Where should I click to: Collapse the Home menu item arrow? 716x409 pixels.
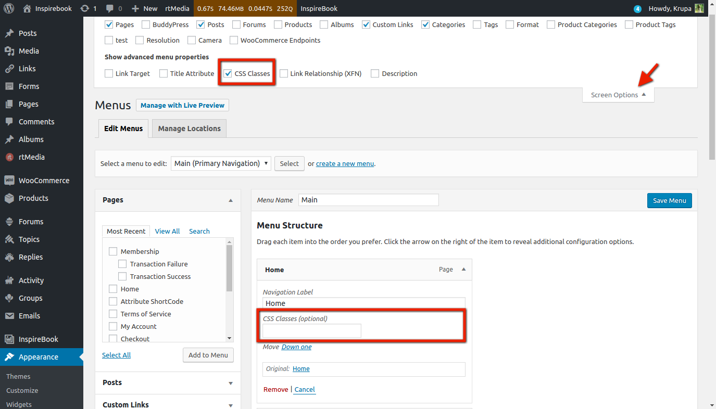463,270
